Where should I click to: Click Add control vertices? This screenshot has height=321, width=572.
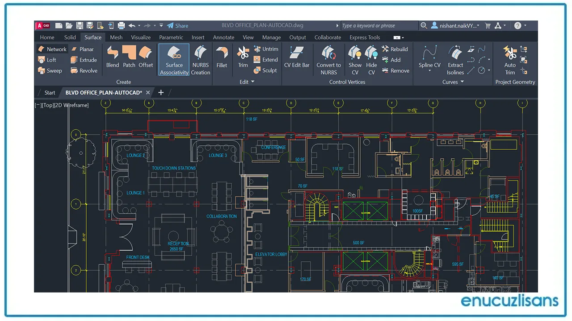point(391,60)
